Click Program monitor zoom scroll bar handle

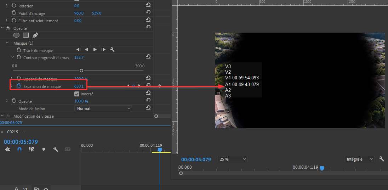point(181,173)
